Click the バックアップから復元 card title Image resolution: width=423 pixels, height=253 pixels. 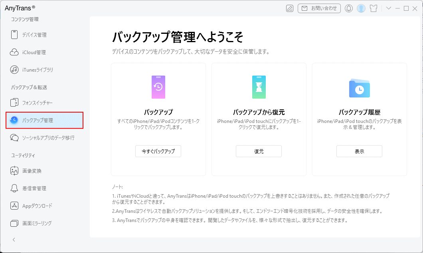pos(259,112)
